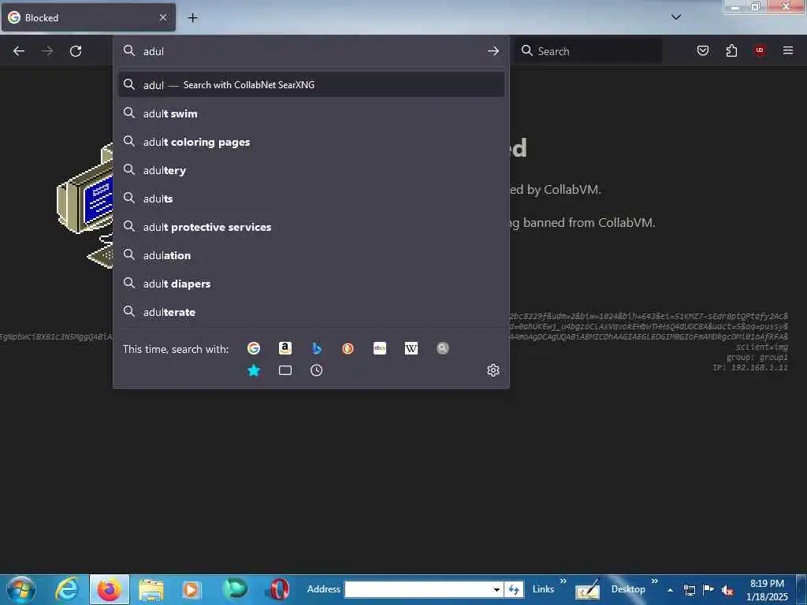Viewport: 807px width, 605px height.
Task: Expand the Links toolbar chevron
Action: [563, 581]
